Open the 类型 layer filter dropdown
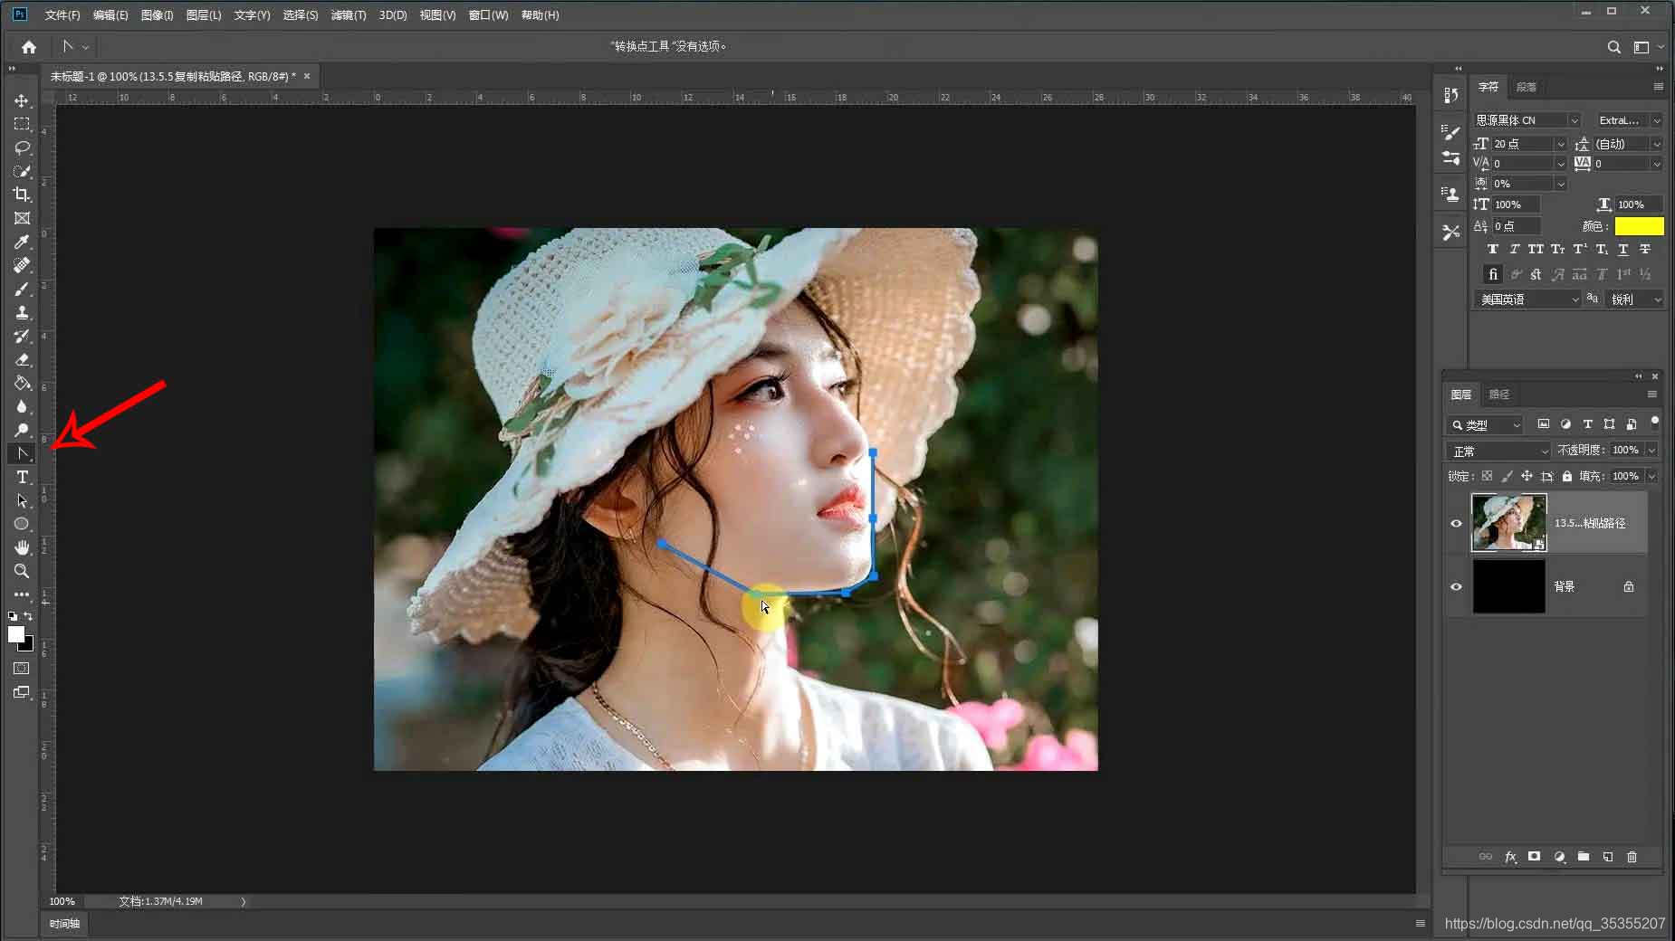Viewport: 1675px width, 941px height. click(x=1486, y=425)
